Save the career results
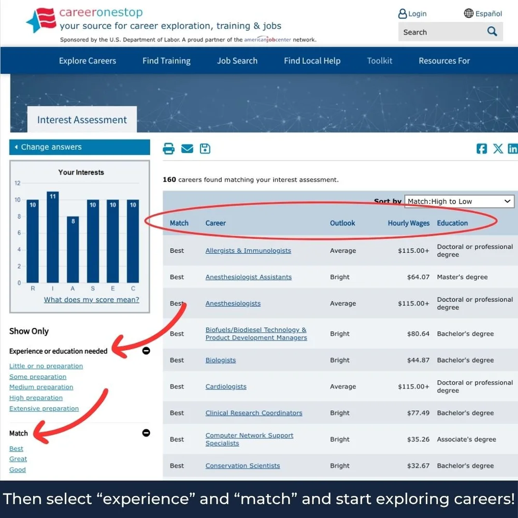 point(205,149)
